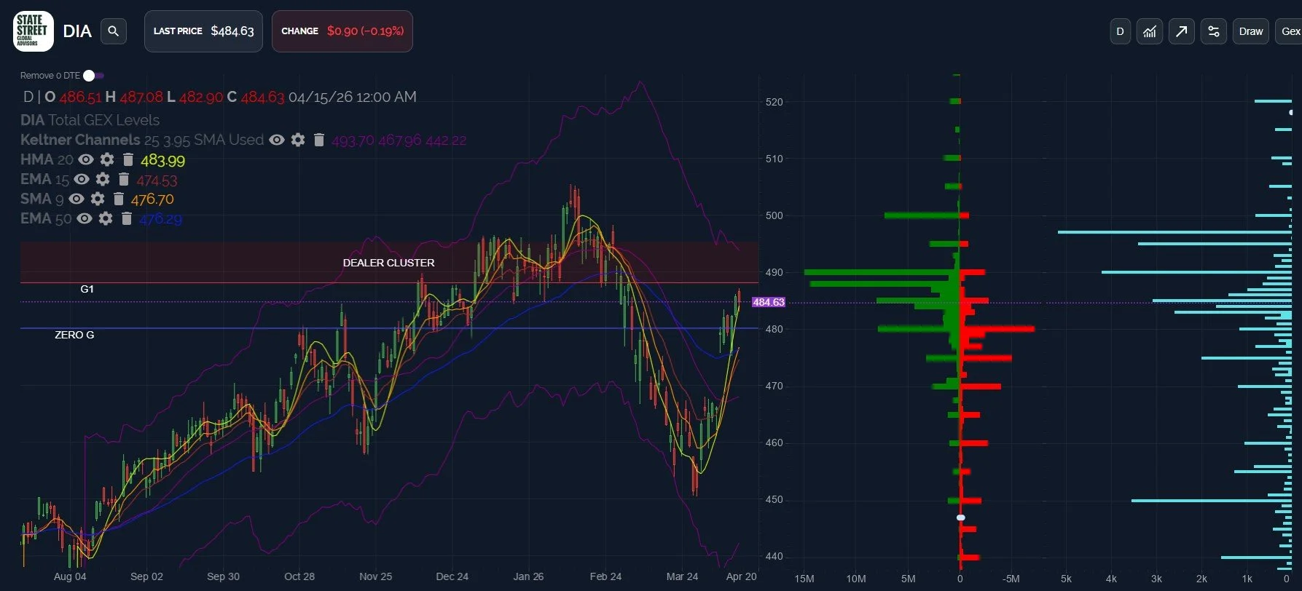Click SMA 9 value 476.70

(152, 199)
